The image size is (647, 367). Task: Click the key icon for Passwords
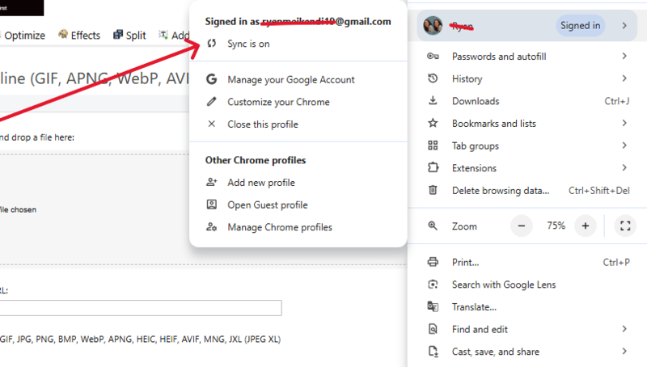point(433,56)
